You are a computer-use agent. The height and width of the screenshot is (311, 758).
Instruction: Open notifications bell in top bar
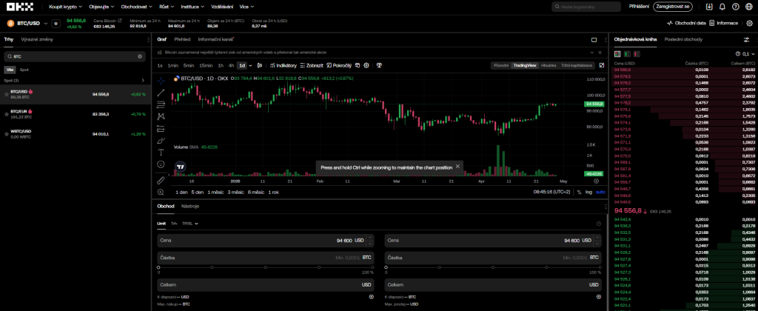click(722, 6)
